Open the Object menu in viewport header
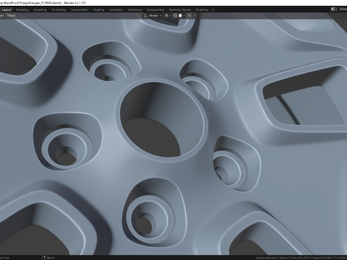Viewport: 347px width, 260px height. (11, 16)
